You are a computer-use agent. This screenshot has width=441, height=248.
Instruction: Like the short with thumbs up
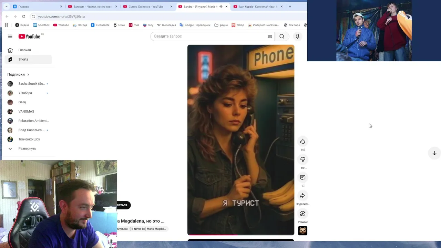[x=302, y=141]
